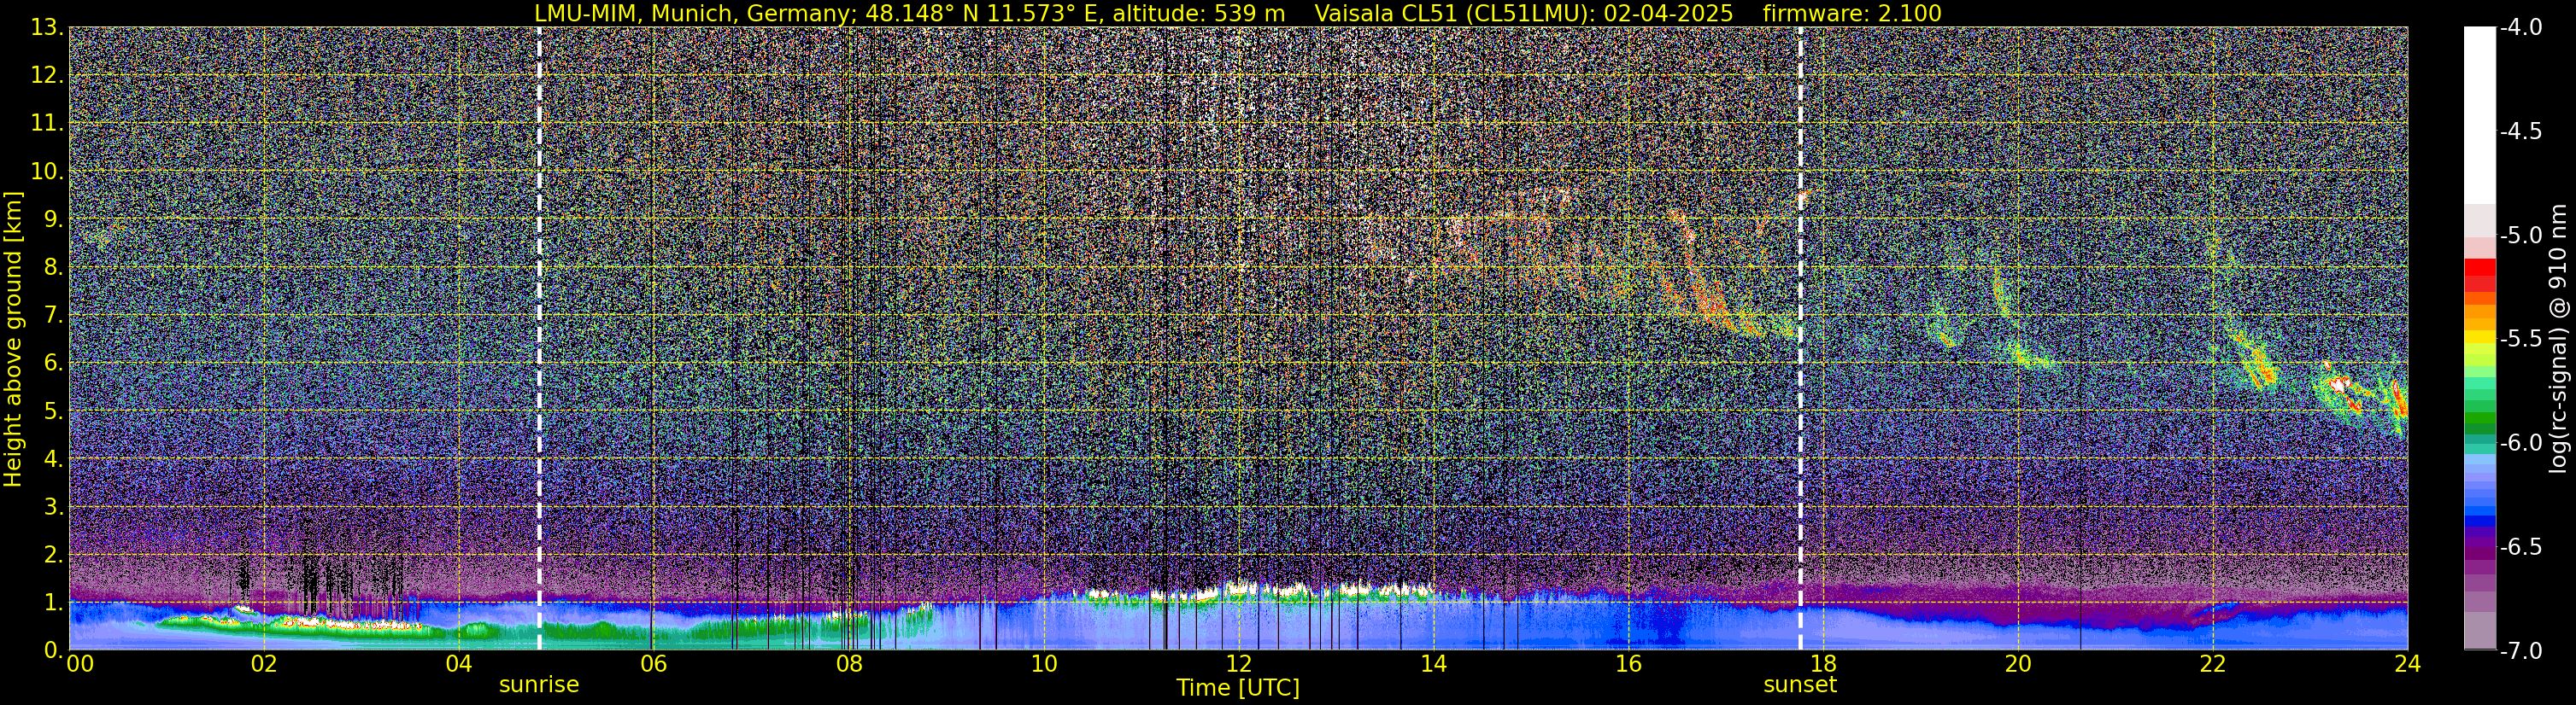The width and height of the screenshot is (2576, 705).
Task: Click the '1.' height tick label
Action: [54, 603]
